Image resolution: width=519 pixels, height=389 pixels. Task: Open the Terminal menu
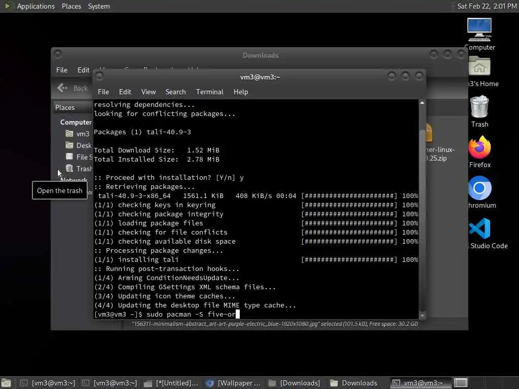pos(209,92)
